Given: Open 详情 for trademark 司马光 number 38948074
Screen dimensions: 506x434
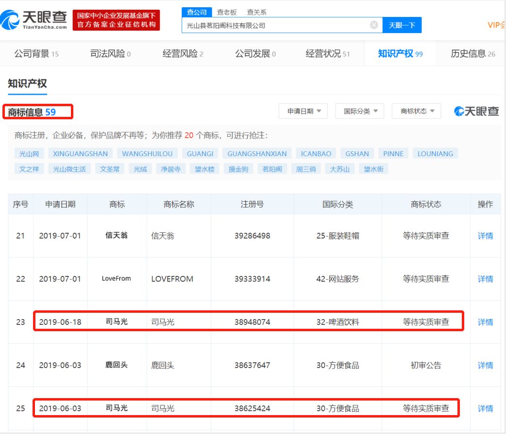Looking at the screenshot, I should tap(486, 321).
